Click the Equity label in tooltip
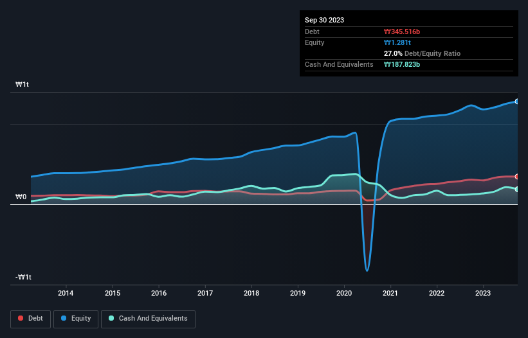528x338 pixels. 314,42
